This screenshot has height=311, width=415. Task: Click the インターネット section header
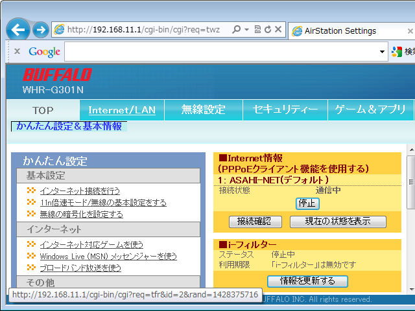pyautogui.click(x=108, y=229)
